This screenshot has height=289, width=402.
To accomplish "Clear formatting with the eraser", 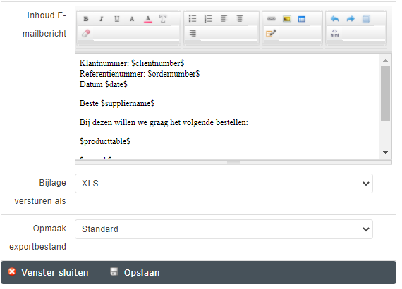I will click(x=86, y=34).
